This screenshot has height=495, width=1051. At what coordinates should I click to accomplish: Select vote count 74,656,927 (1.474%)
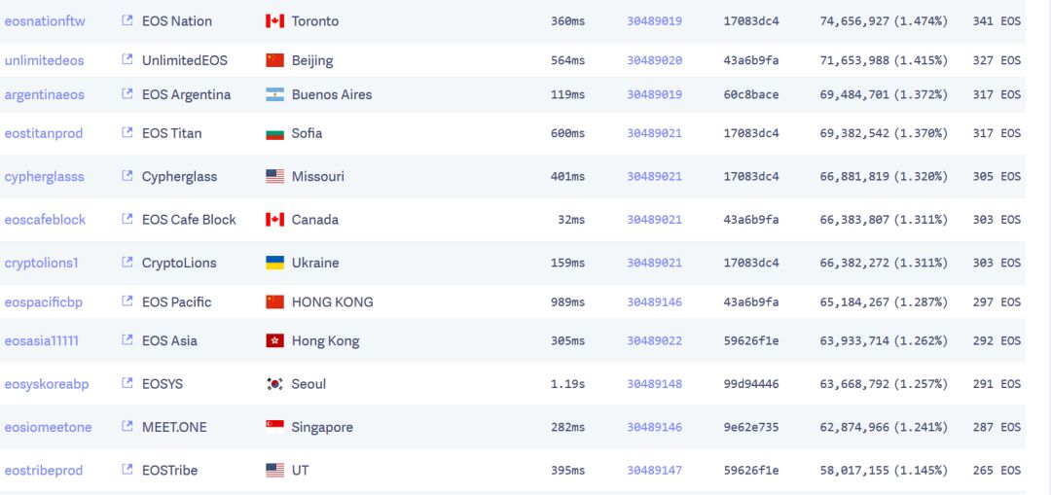click(884, 21)
